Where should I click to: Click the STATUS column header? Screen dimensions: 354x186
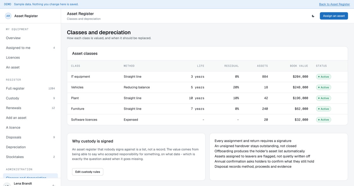coord(321,66)
